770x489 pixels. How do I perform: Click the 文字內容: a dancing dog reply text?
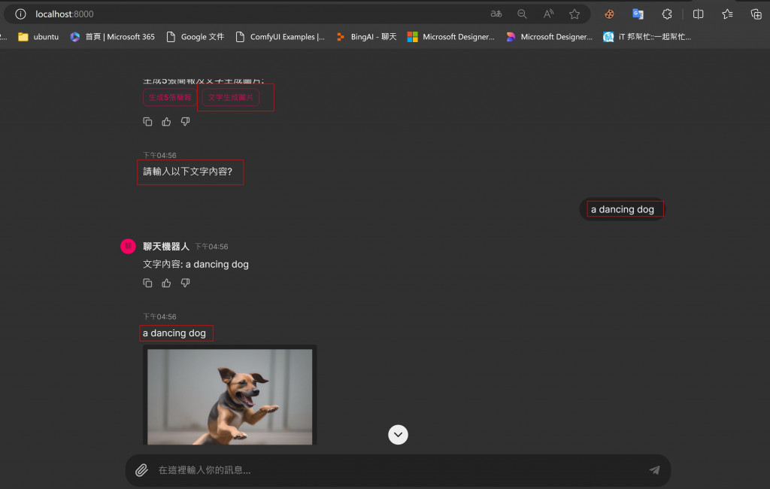[x=196, y=264]
